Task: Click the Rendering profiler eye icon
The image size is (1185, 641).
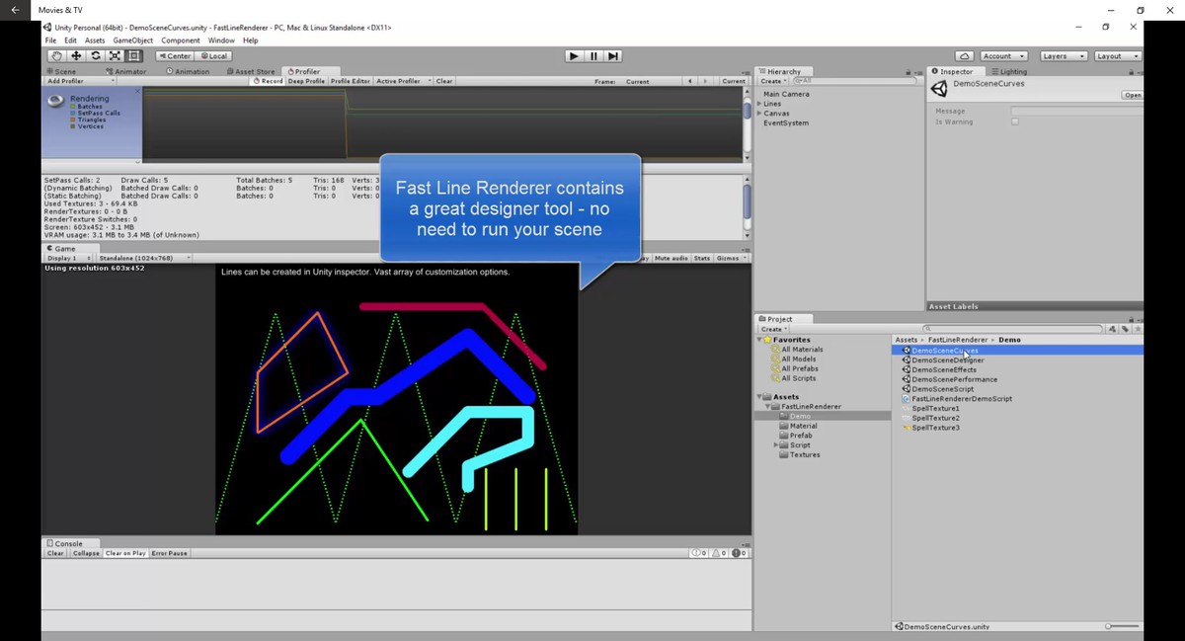Action: [x=56, y=100]
